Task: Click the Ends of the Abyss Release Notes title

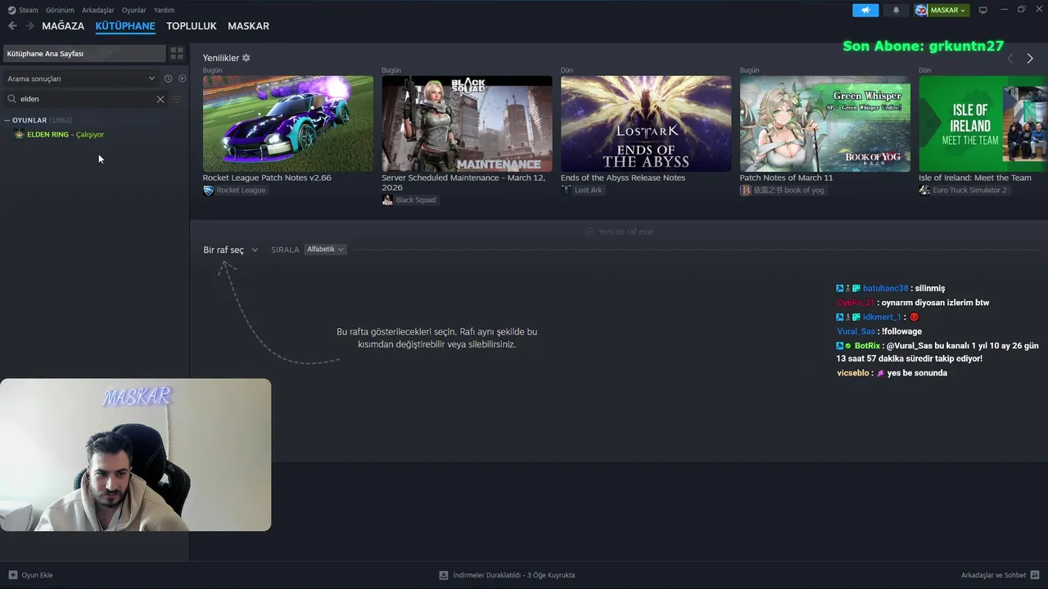Action: [623, 178]
